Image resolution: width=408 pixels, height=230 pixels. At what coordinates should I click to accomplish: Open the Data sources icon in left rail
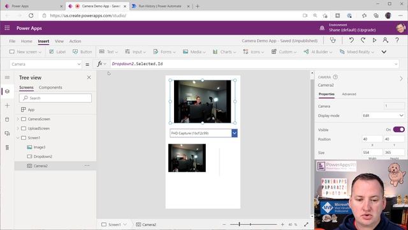(7, 119)
